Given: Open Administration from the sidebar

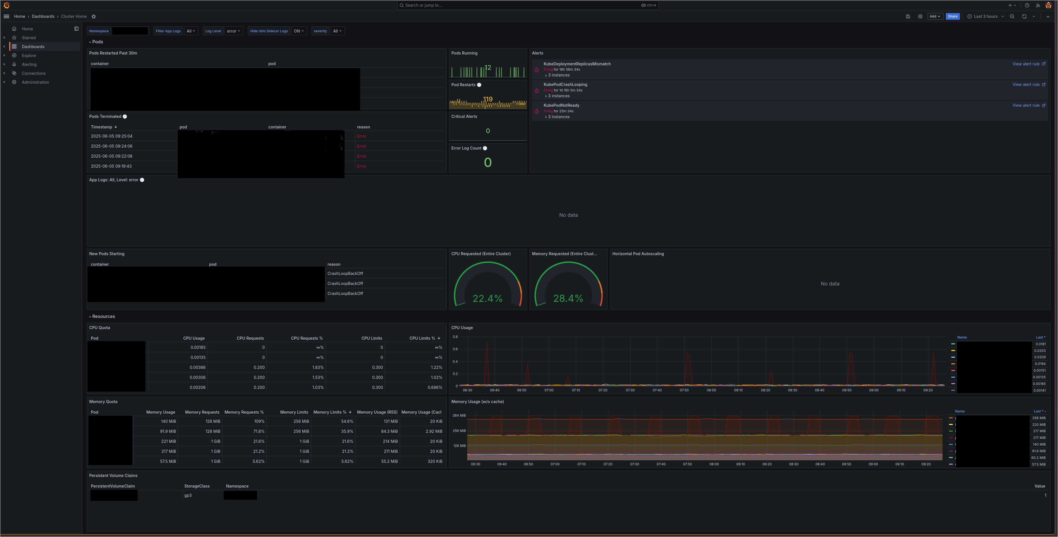Looking at the screenshot, I should click(35, 82).
